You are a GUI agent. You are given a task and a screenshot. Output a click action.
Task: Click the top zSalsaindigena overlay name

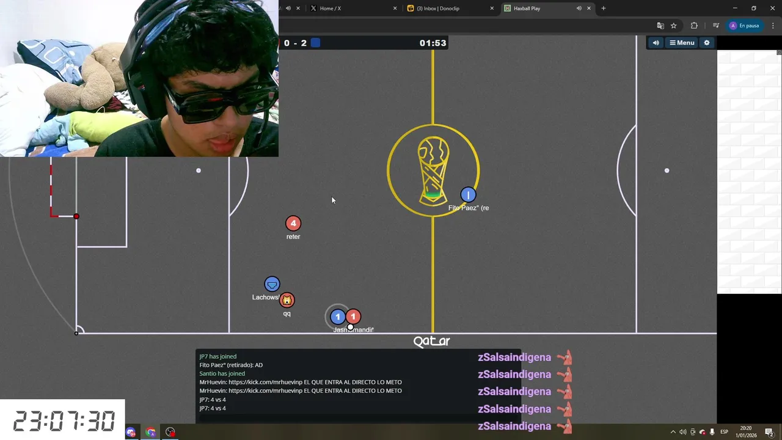(514, 358)
